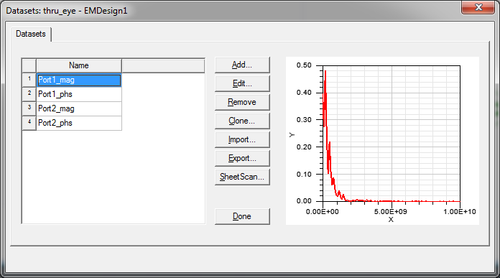Open the Datasets tab
Screen dimensions: 500x278
tap(31, 34)
